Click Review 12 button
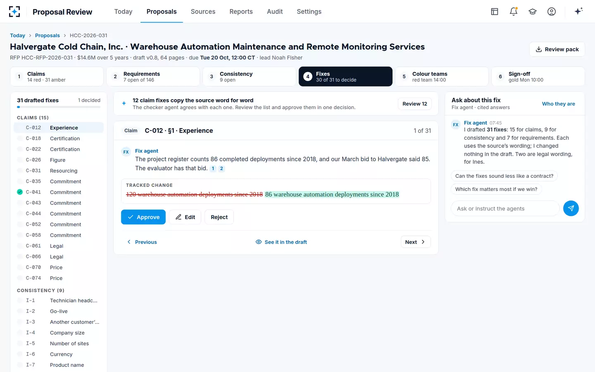Viewport: 595px width, 372px height. (x=415, y=104)
